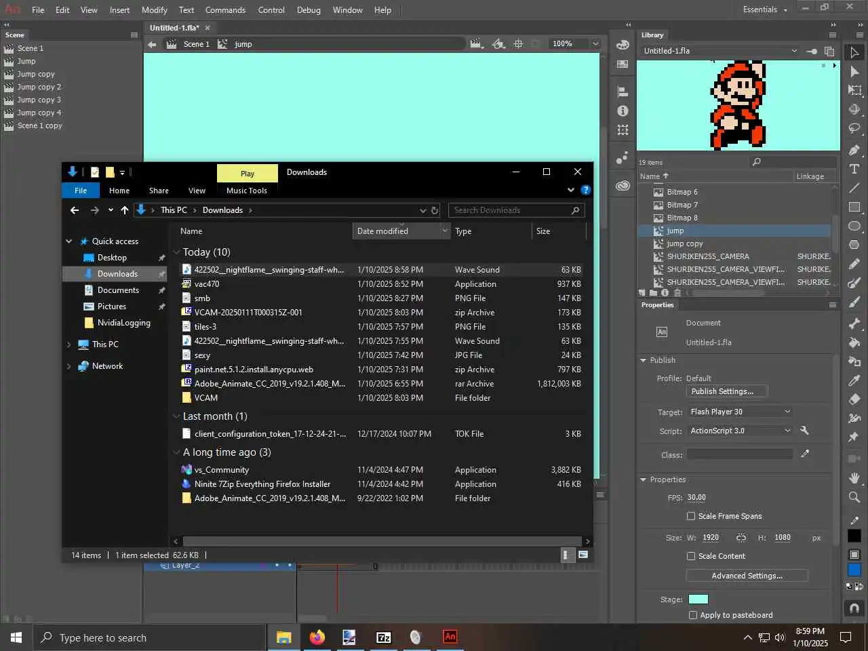The height and width of the screenshot is (651, 868).
Task: Select the Eraser tool
Action: 854,399
